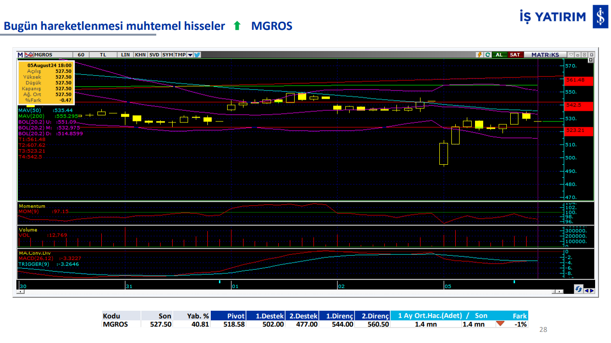The height and width of the screenshot is (343, 611).
Task: Click the backward arrow scroll icon
Action: click(586, 290)
